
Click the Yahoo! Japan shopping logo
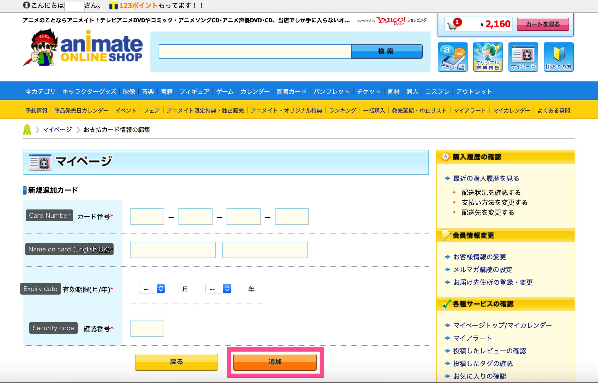click(x=391, y=20)
